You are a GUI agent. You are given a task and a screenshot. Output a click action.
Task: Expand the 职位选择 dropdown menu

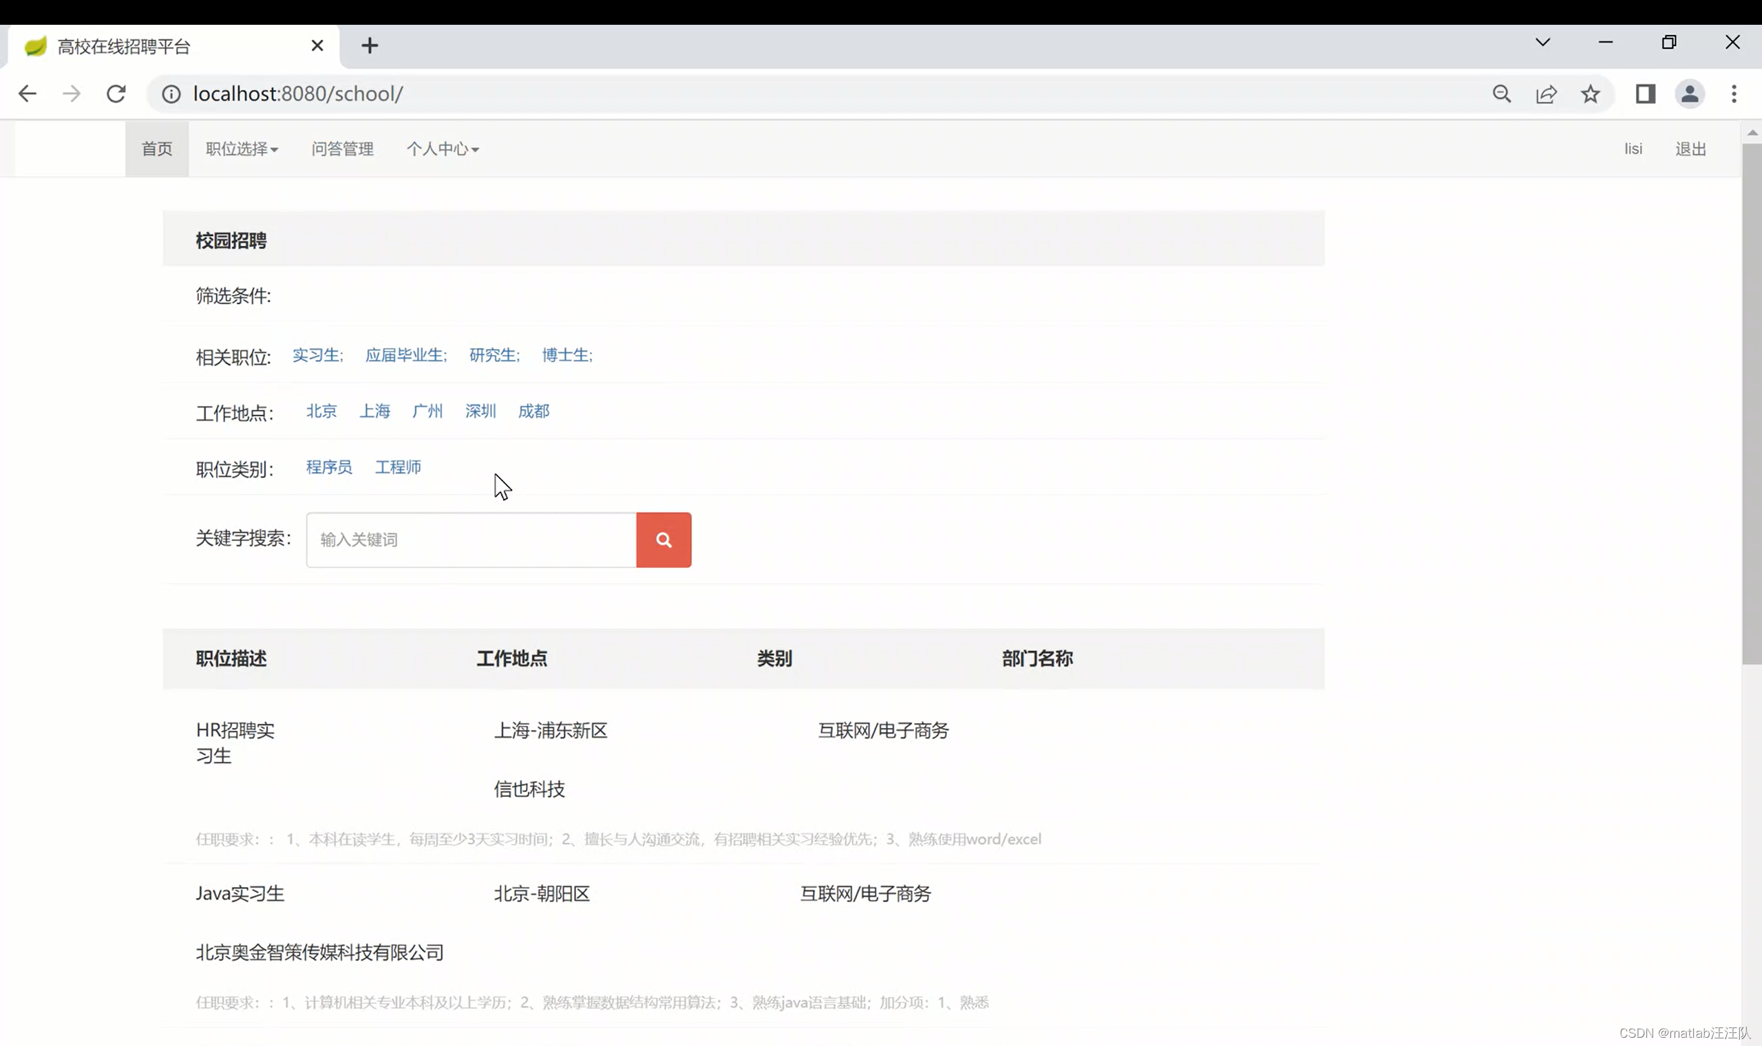pos(242,149)
